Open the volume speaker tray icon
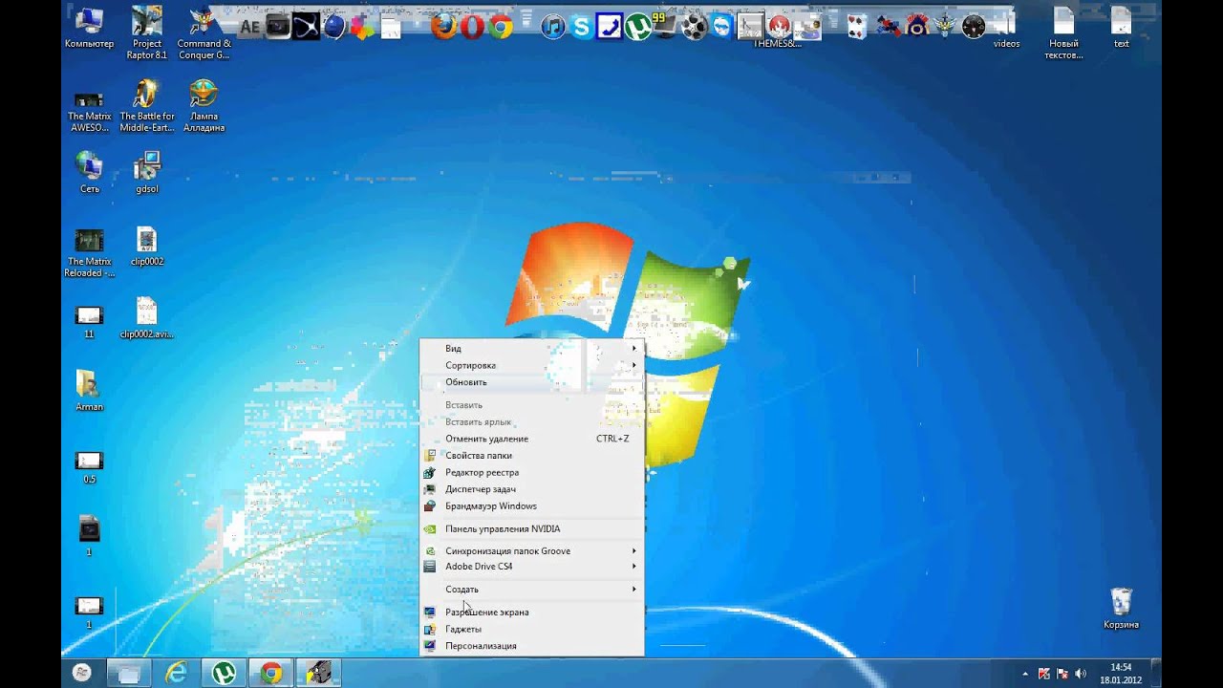Viewport: 1223px width, 688px height. (1081, 674)
